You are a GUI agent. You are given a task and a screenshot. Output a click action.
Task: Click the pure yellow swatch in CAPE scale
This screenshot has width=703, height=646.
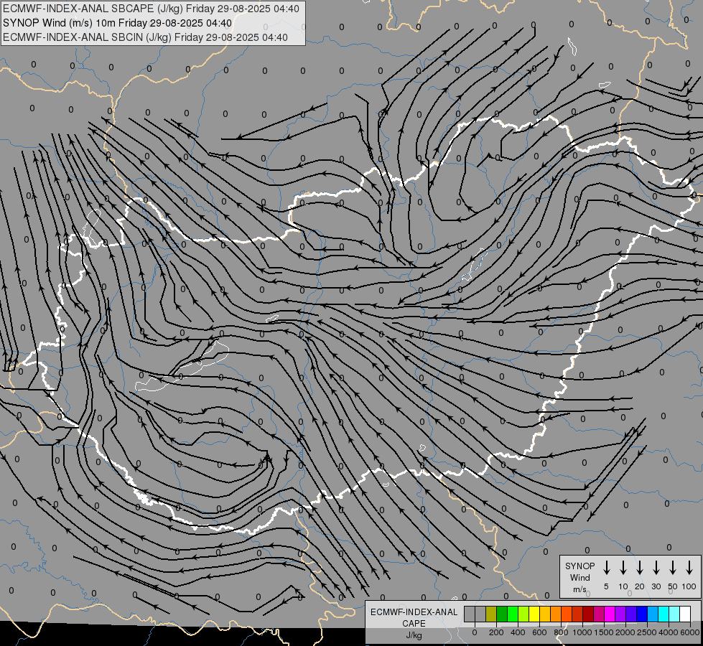(x=534, y=614)
